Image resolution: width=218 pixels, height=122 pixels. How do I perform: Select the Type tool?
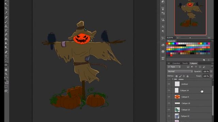[6, 57]
